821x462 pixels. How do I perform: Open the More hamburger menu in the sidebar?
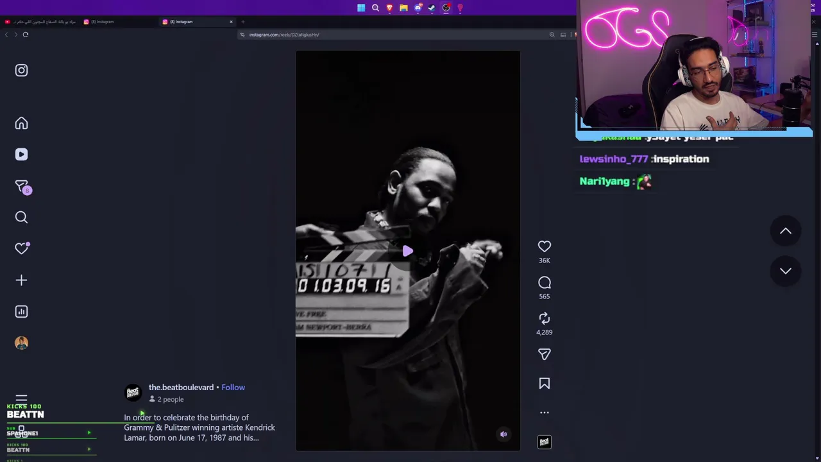(21, 399)
